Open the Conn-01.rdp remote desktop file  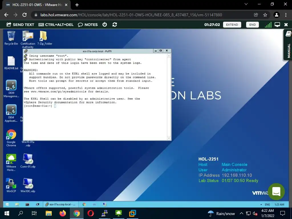tap(28, 161)
